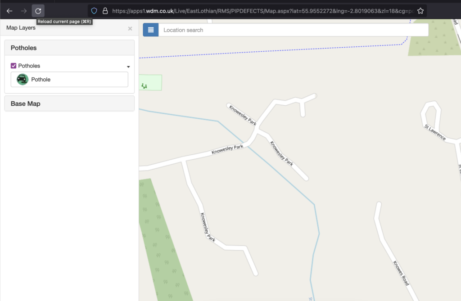The width and height of the screenshot is (461, 301).
Task: Click the Knowes Road label on the map
Action: coord(401,273)
